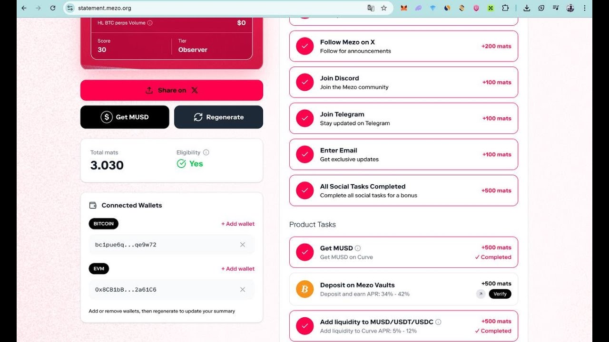Show HL BTC perps Volume info
This screenshot has width=609, height=342.
(150, 23)
